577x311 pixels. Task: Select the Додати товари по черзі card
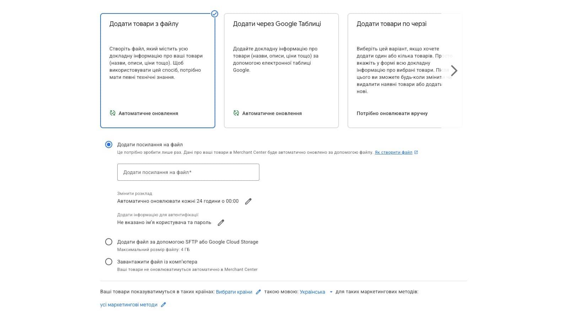[405, 71]
